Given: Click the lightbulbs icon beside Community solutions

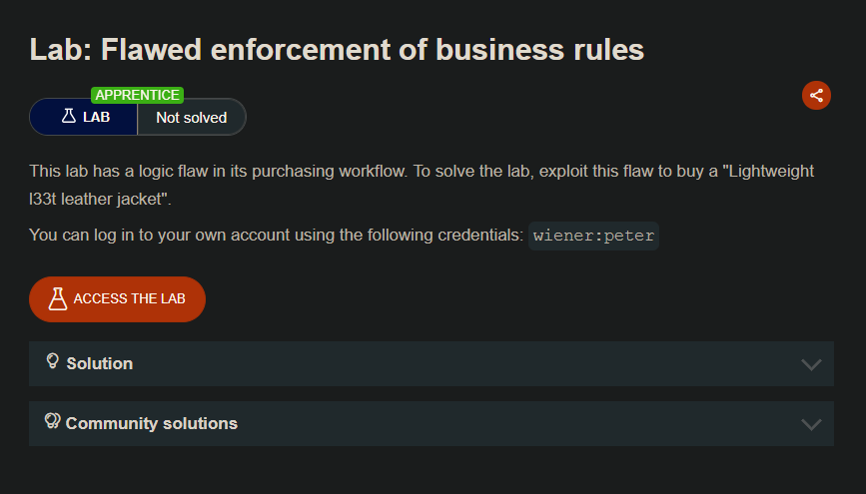Looking at the screenshot, I should tap(53, 422).
